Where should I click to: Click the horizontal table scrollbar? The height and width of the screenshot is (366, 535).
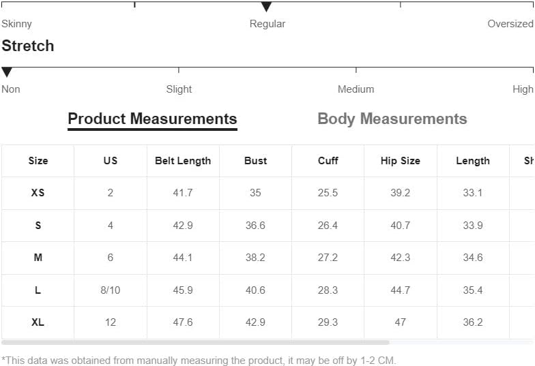tap(195, 342)
